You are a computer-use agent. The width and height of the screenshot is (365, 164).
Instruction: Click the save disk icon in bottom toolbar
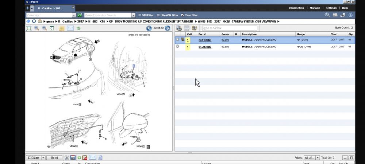click(x=73, y=157)
